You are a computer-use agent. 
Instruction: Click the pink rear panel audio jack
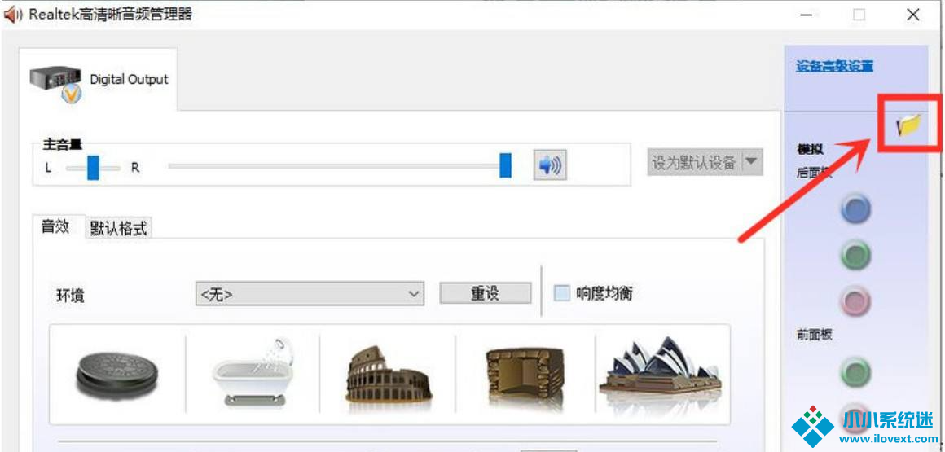pos(856,301)
